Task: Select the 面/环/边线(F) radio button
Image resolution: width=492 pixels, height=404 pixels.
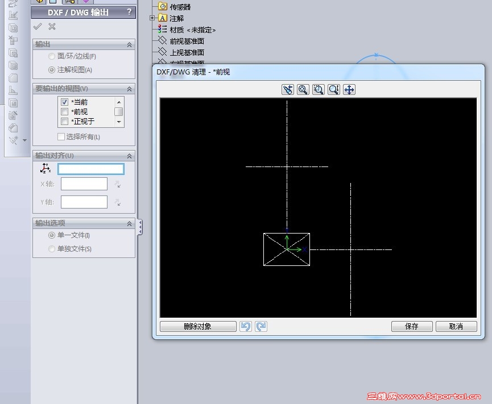Action: point(52,56)
